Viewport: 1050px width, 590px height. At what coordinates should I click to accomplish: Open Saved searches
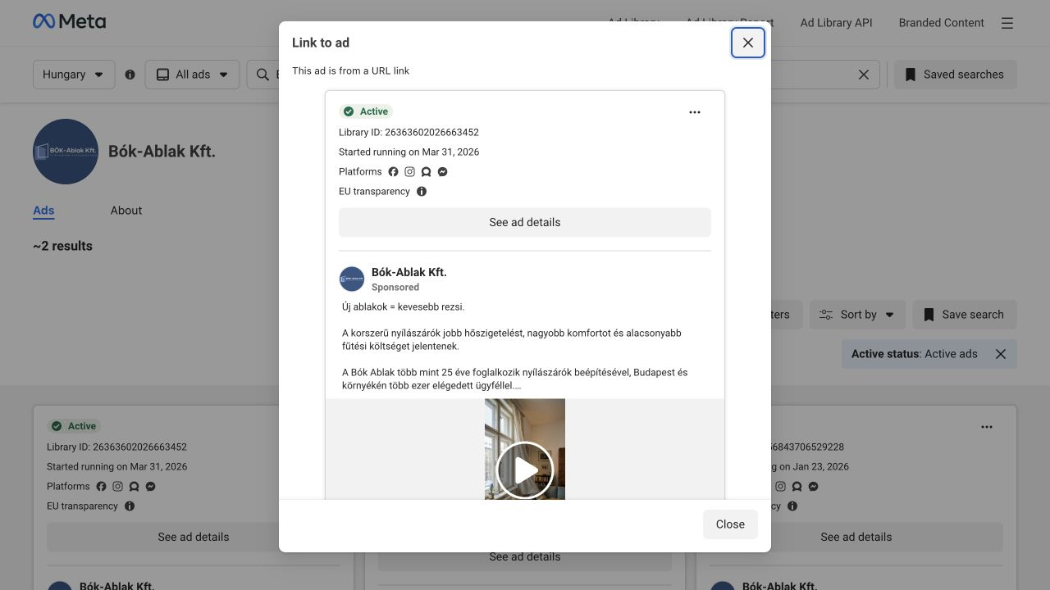(x=955, y=75)
